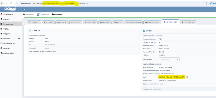The image size is (216, 98).
Task: Click the Cloud Kiconex logo
Action: click(x=10, y=9)
